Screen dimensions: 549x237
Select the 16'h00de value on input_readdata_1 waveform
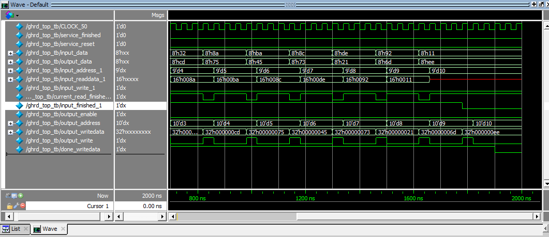(x=314, y=80)
